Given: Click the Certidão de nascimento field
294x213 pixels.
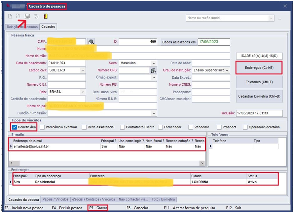Looking at the screenshot, I should [66, 99].
